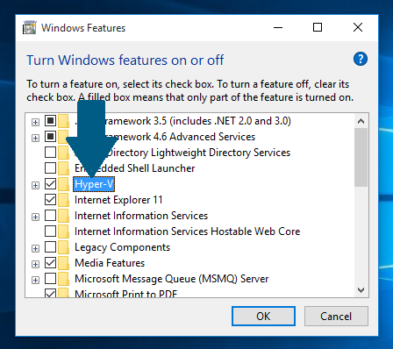Expand the Microsoft Message Queue Server node

[35, 280]
